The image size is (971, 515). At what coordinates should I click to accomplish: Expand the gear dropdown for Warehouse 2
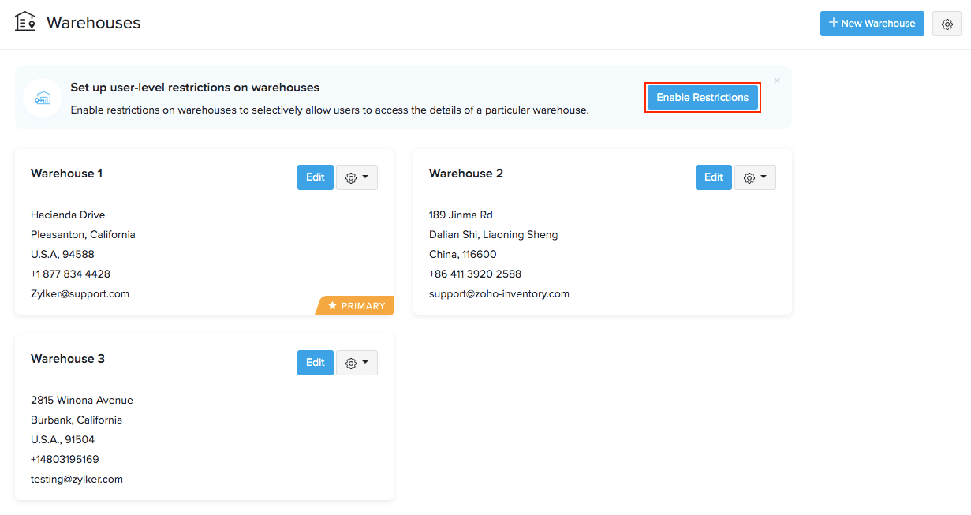(x=755, y=177)
